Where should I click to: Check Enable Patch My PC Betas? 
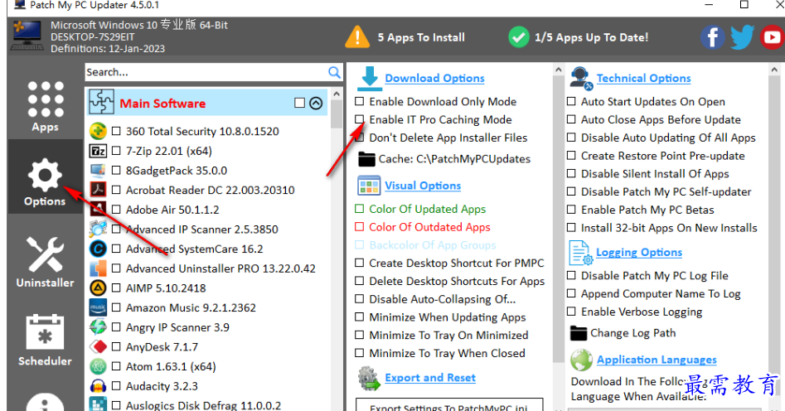pyautogui.click(x=571, y=210)
